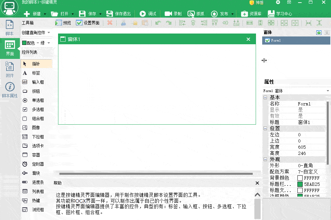The image size is (331, 220).
Task: Pick the 标签 label control
Action: pyautogui.click(x=36, y=73)
